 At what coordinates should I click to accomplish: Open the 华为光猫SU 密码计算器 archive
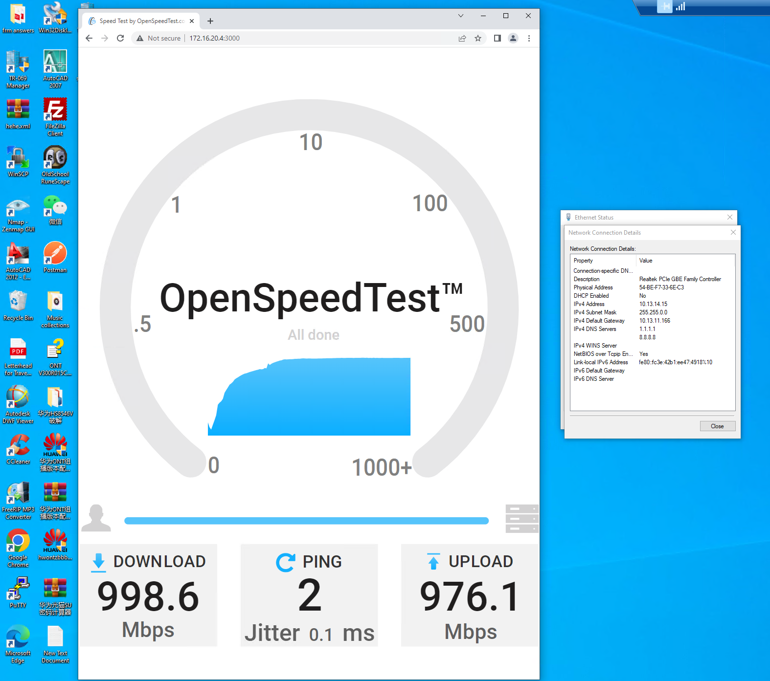click(x=55, y=596)
